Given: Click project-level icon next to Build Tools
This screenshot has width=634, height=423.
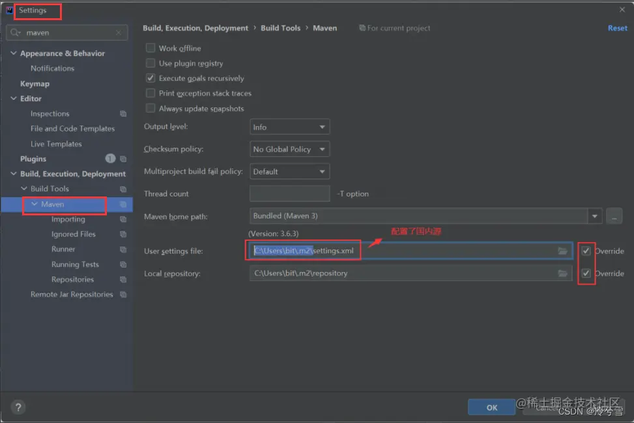Looking at the screenshot, I should (x=123, y=189).
